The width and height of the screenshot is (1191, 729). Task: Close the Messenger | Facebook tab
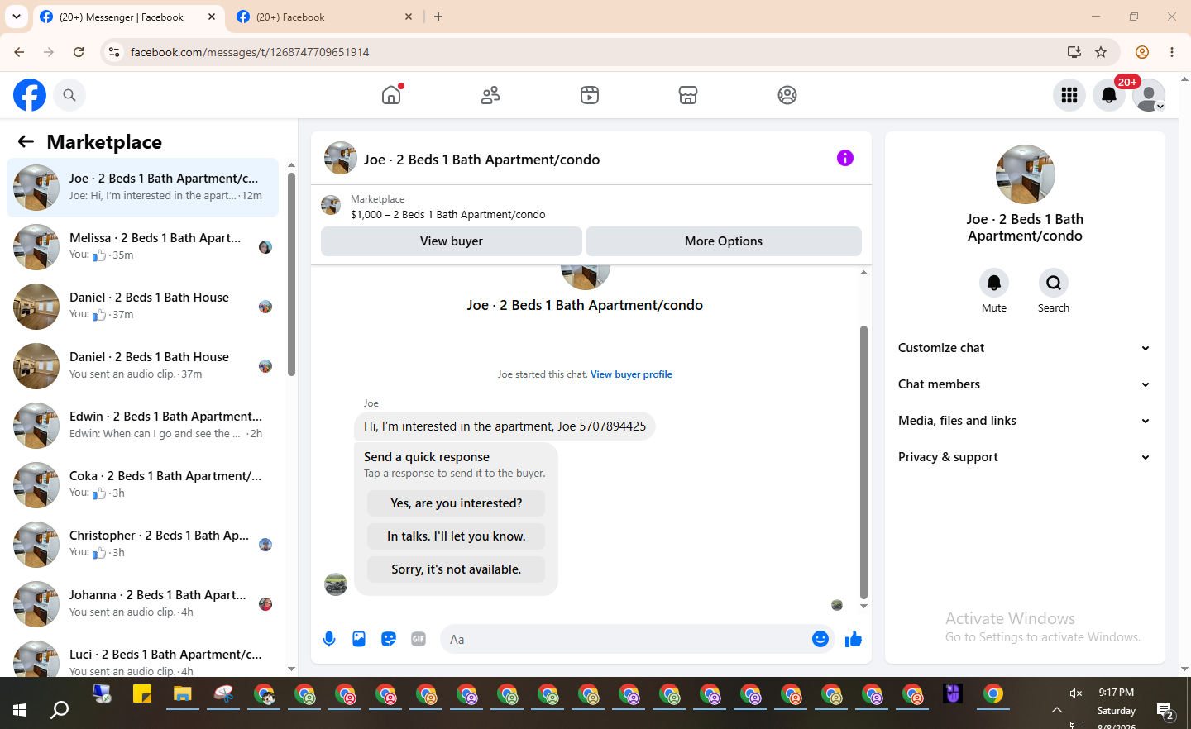click(x=212, y=17)
